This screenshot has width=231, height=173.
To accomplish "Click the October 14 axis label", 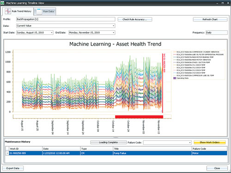I will tap(113, 125).
